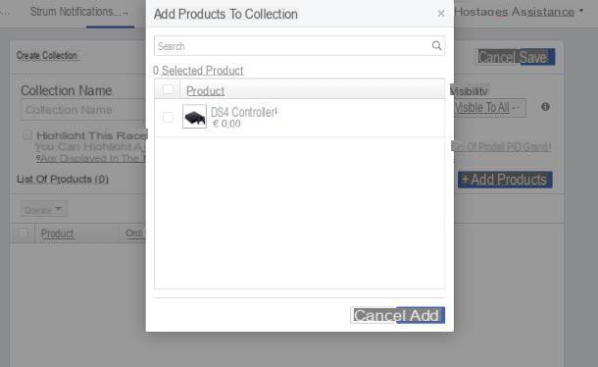The image size is (598, 367).
Task: Toggle the select-all Product checkbox in dialog
Action: coord(168,89)
